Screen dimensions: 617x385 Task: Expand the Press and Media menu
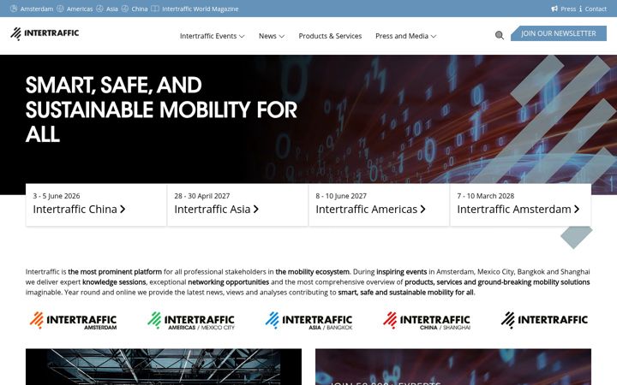click(405, 36)
